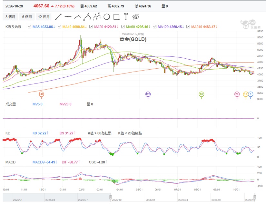
Task: Uncheck the MA120 moving average checkbox
Action: 154,27
